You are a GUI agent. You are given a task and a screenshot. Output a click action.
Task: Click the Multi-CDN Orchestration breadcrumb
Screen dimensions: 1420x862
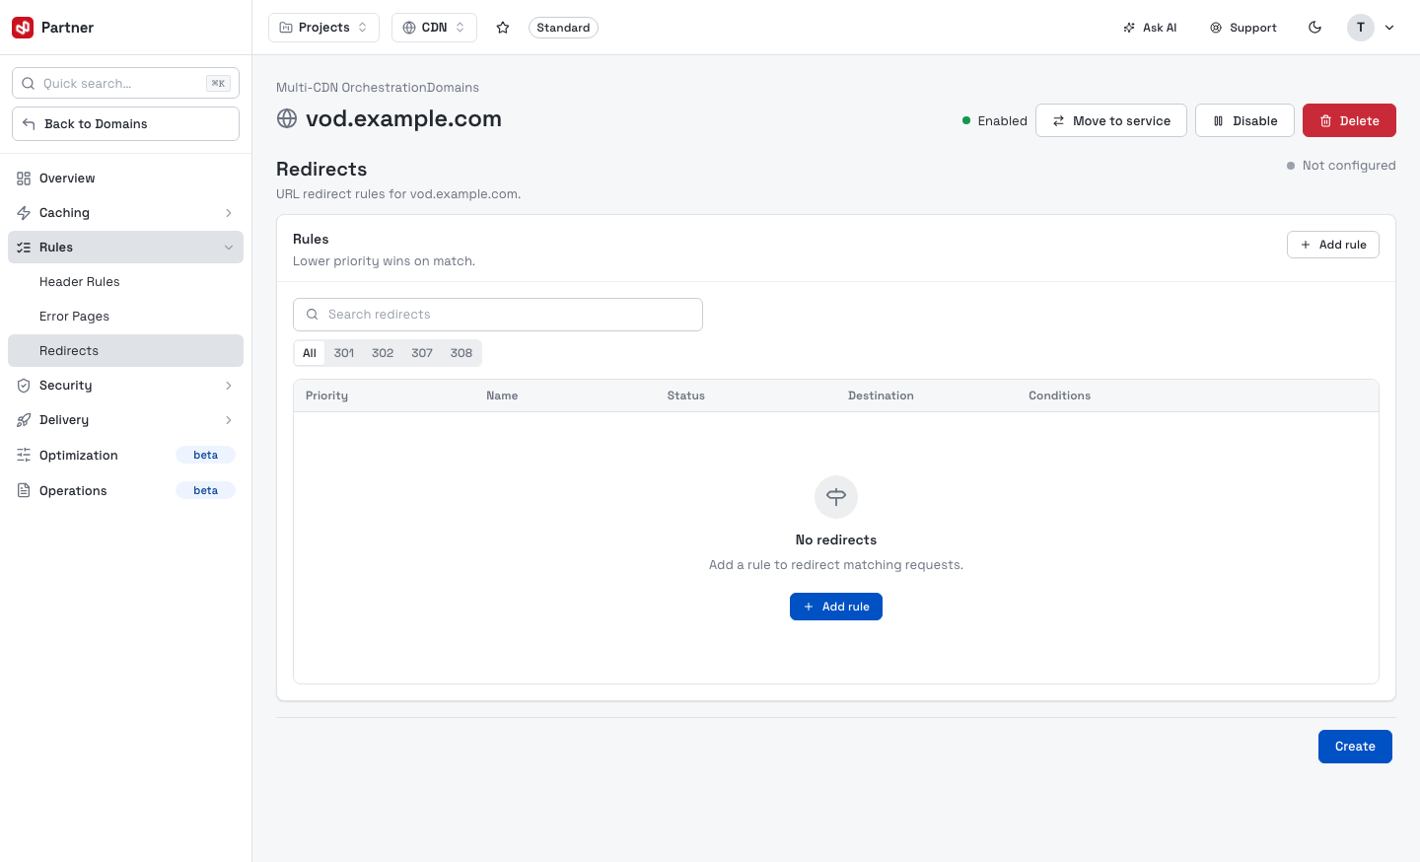(x=351, y=88)
